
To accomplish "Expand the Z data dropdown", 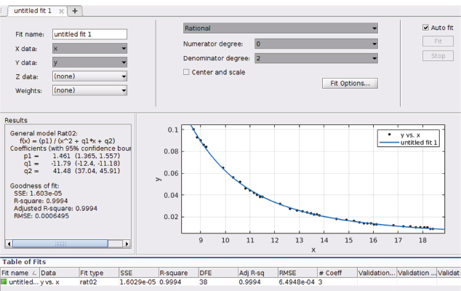I will pyautogui.click(x=89, y=76).
